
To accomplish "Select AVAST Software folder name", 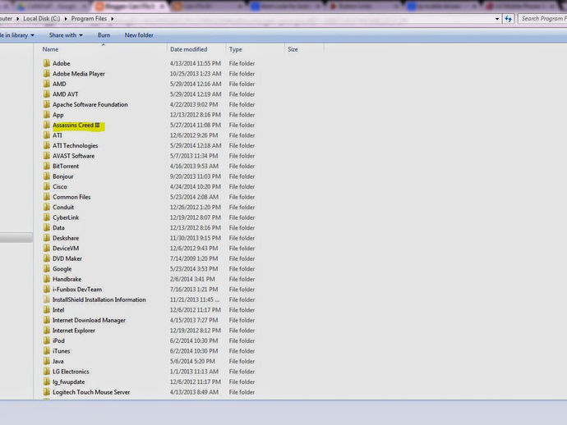I will point(73,156).
